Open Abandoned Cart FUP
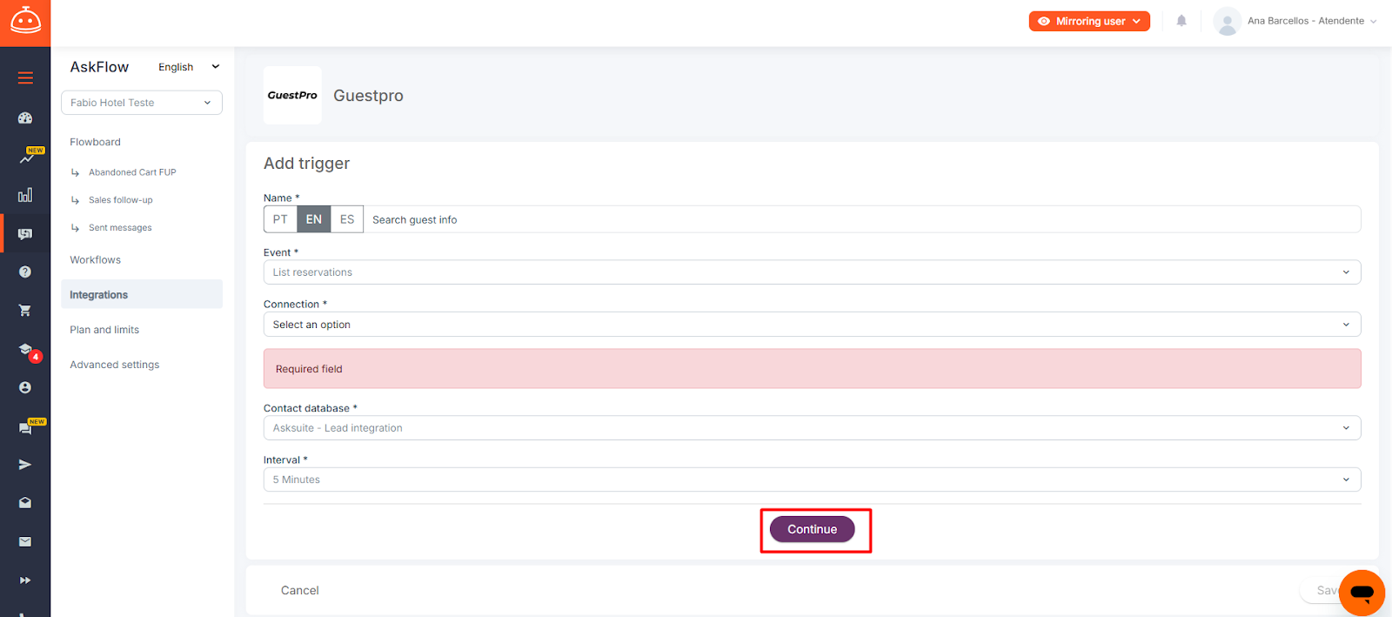The image size is (1392, 617). [x=132, y=172]
